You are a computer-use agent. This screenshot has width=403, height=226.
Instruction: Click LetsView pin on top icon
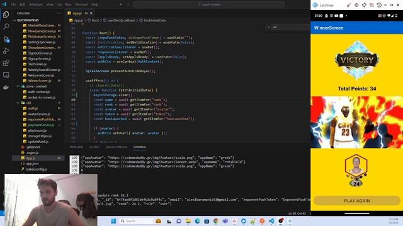click(x=364, y=5)
